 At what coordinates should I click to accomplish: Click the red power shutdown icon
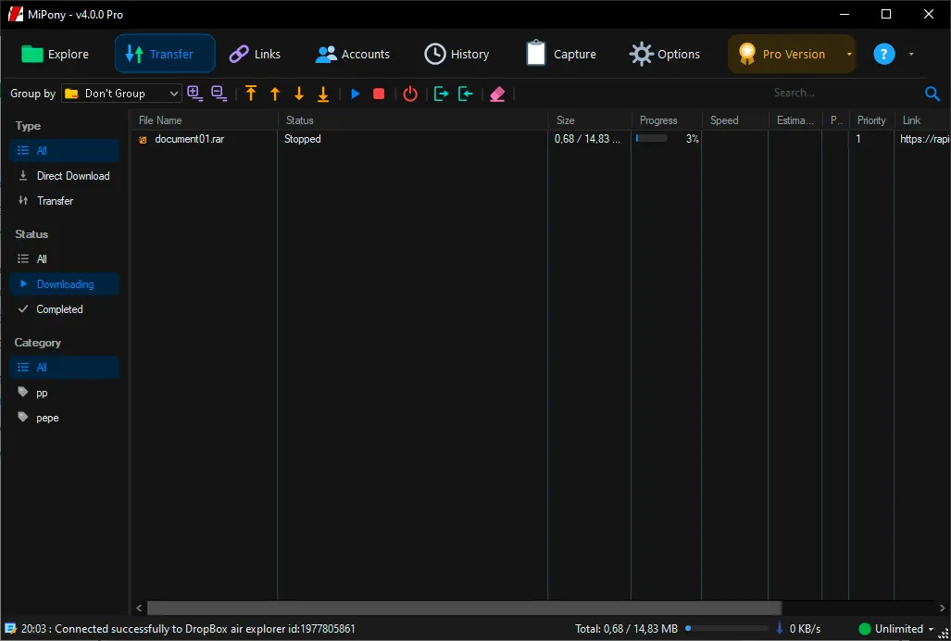pyautogui.click(x=410, y=94)
